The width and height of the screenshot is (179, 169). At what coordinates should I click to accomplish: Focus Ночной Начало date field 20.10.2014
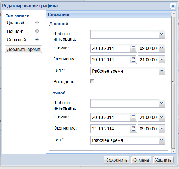[x=110, y=117]
